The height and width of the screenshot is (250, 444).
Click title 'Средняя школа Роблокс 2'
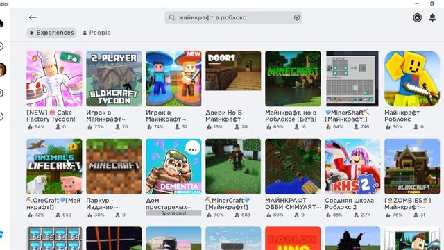[350, 203]
